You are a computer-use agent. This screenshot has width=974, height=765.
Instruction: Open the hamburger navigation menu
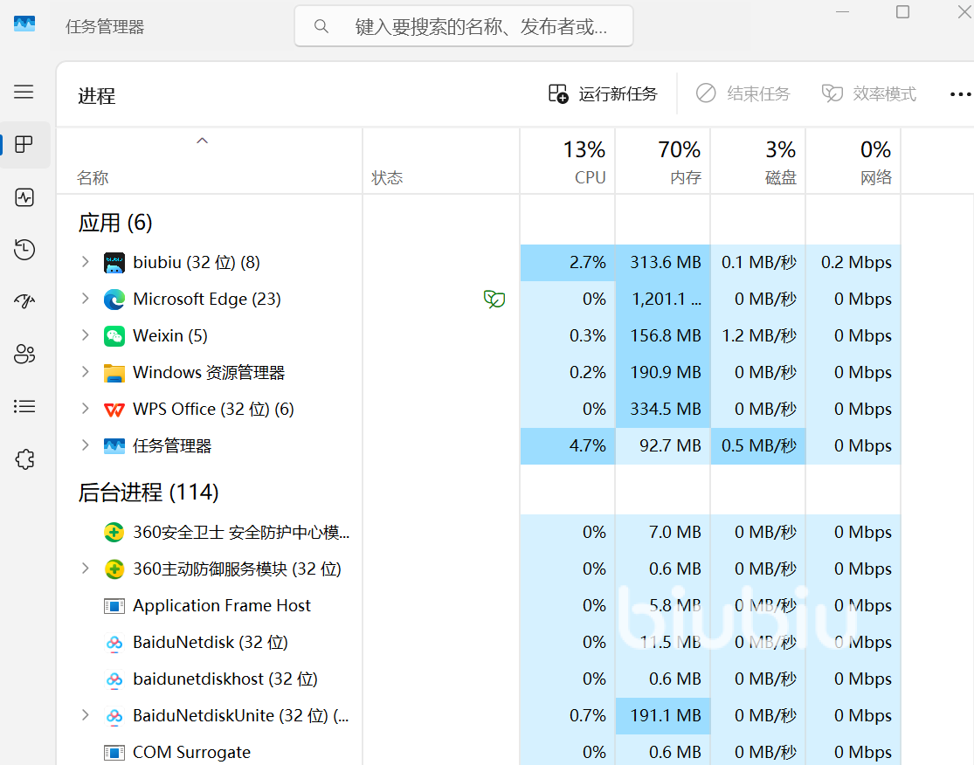[24, 92]
